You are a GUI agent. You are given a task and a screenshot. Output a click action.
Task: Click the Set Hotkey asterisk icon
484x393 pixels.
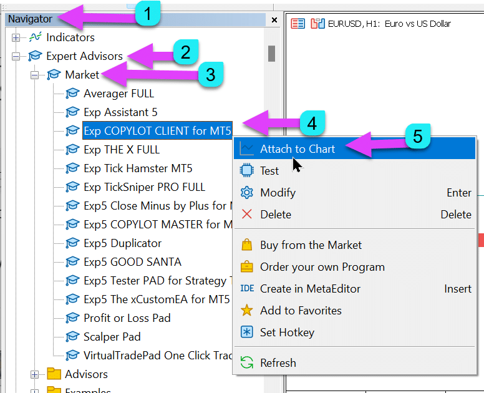247,332
